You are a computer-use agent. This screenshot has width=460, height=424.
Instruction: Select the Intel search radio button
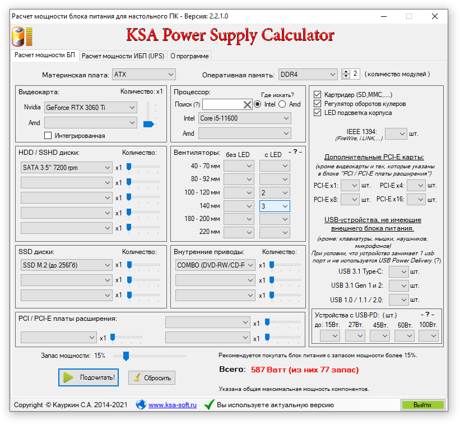(257, 104)
